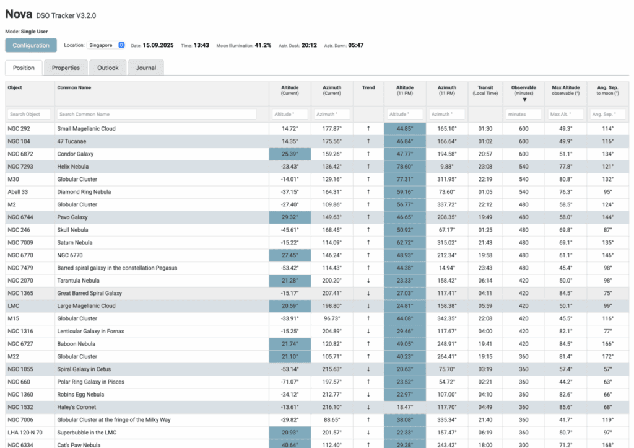
Task: Select the Position tab
Action: pyautogui.click(x=24, y=68)
